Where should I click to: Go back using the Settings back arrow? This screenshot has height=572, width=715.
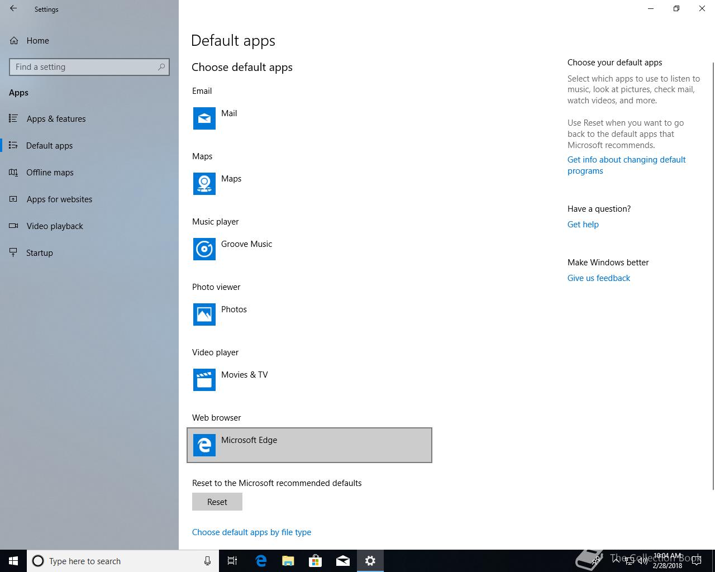pyautogui.click(x=13, y=9)
